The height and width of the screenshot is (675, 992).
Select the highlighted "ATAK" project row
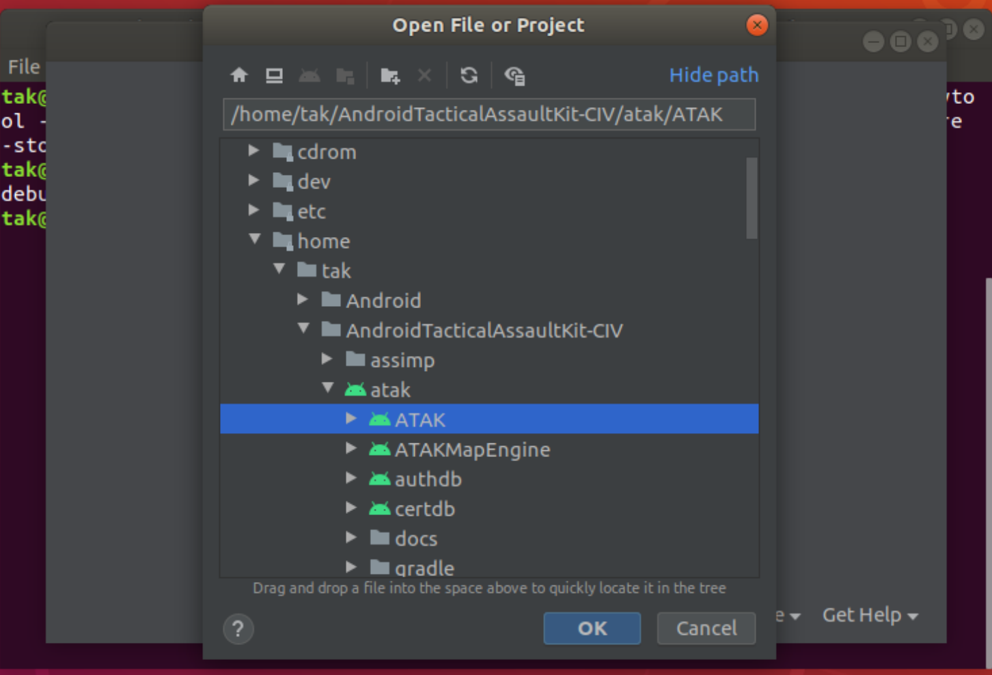(489, 419)
